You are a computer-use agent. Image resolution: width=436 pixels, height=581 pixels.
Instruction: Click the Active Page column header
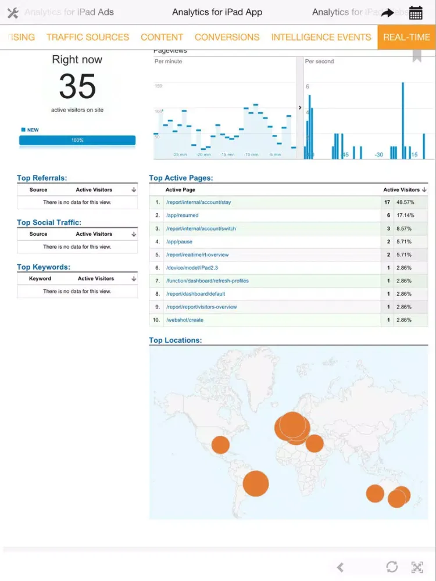[x=180, y=190]
